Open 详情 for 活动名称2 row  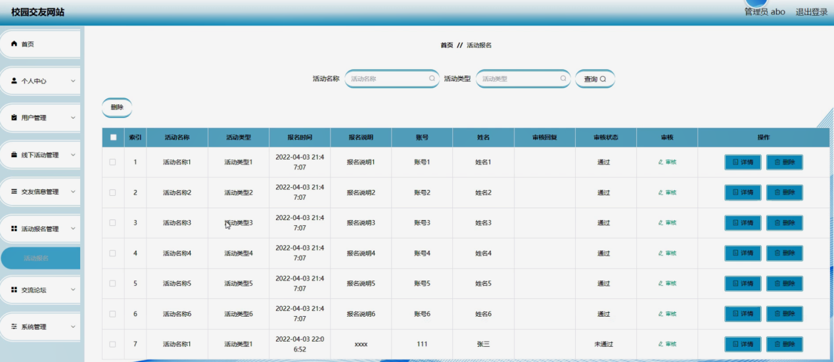(x=743, y=192)
